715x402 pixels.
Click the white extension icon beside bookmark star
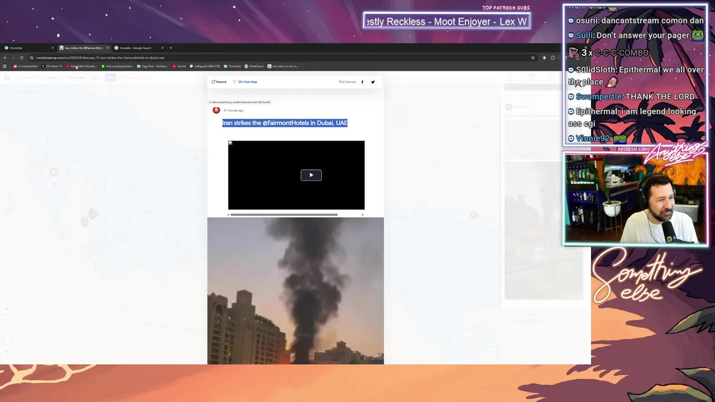pos(544,58)
